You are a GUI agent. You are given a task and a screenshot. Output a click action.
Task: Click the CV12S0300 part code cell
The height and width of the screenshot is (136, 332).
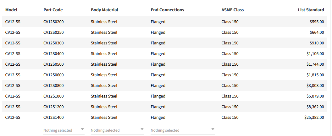coord(53,43)
